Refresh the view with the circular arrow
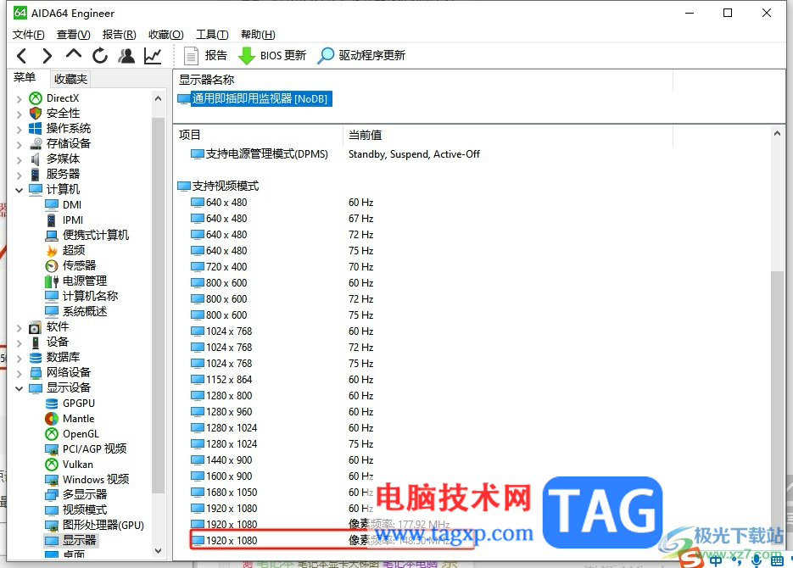793x568 pixels. click(x=99, y=56)
